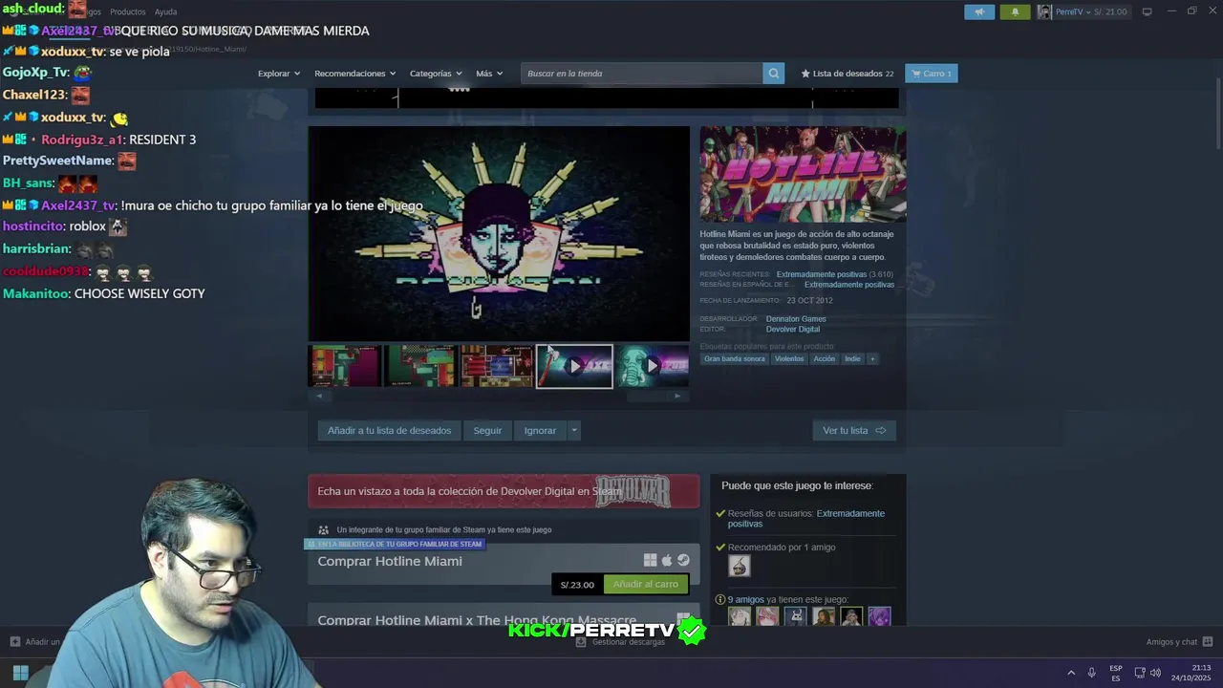Open the green notifications bell
This screenshot has width=1223, height=688.
coord(1015,11)
